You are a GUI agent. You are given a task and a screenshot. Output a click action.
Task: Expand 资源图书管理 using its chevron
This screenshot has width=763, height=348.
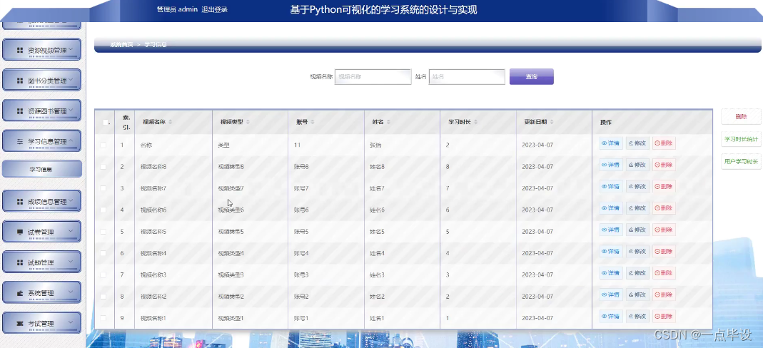coord(71,111)
